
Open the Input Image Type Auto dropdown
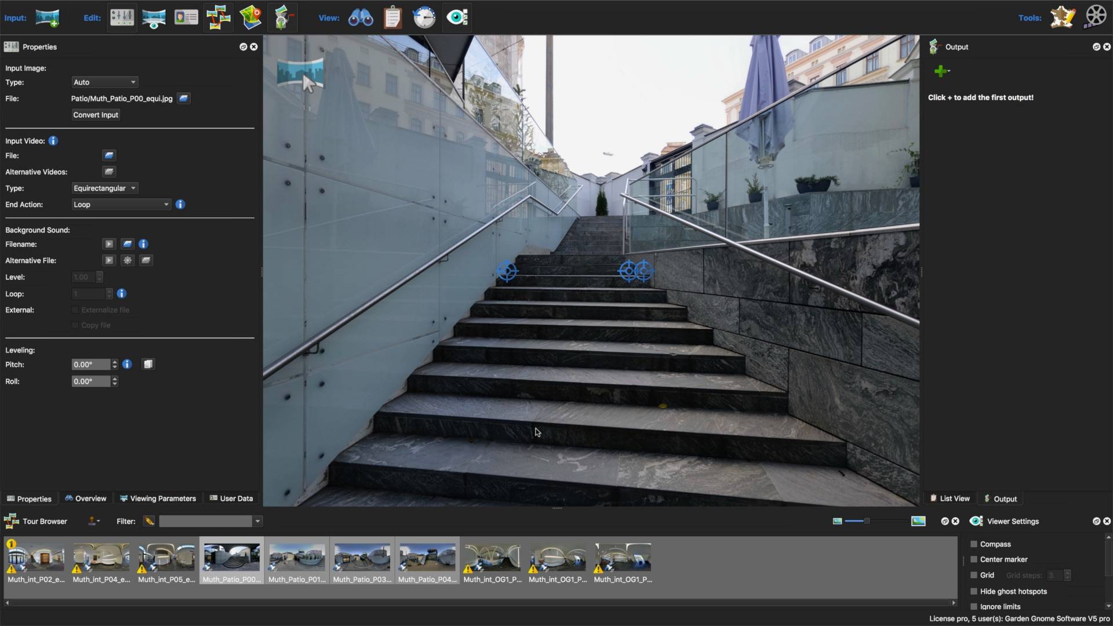(x=104, y=82)
